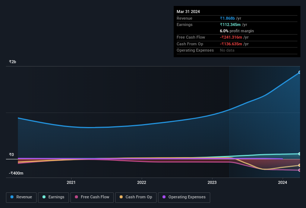Toggle the Free Cash Flow legend button
Image resolution: width=306 pixels, height=208 pixels.
coord(92,197)
